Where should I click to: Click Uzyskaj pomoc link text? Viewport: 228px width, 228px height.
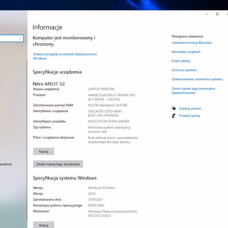pos(190,109)
